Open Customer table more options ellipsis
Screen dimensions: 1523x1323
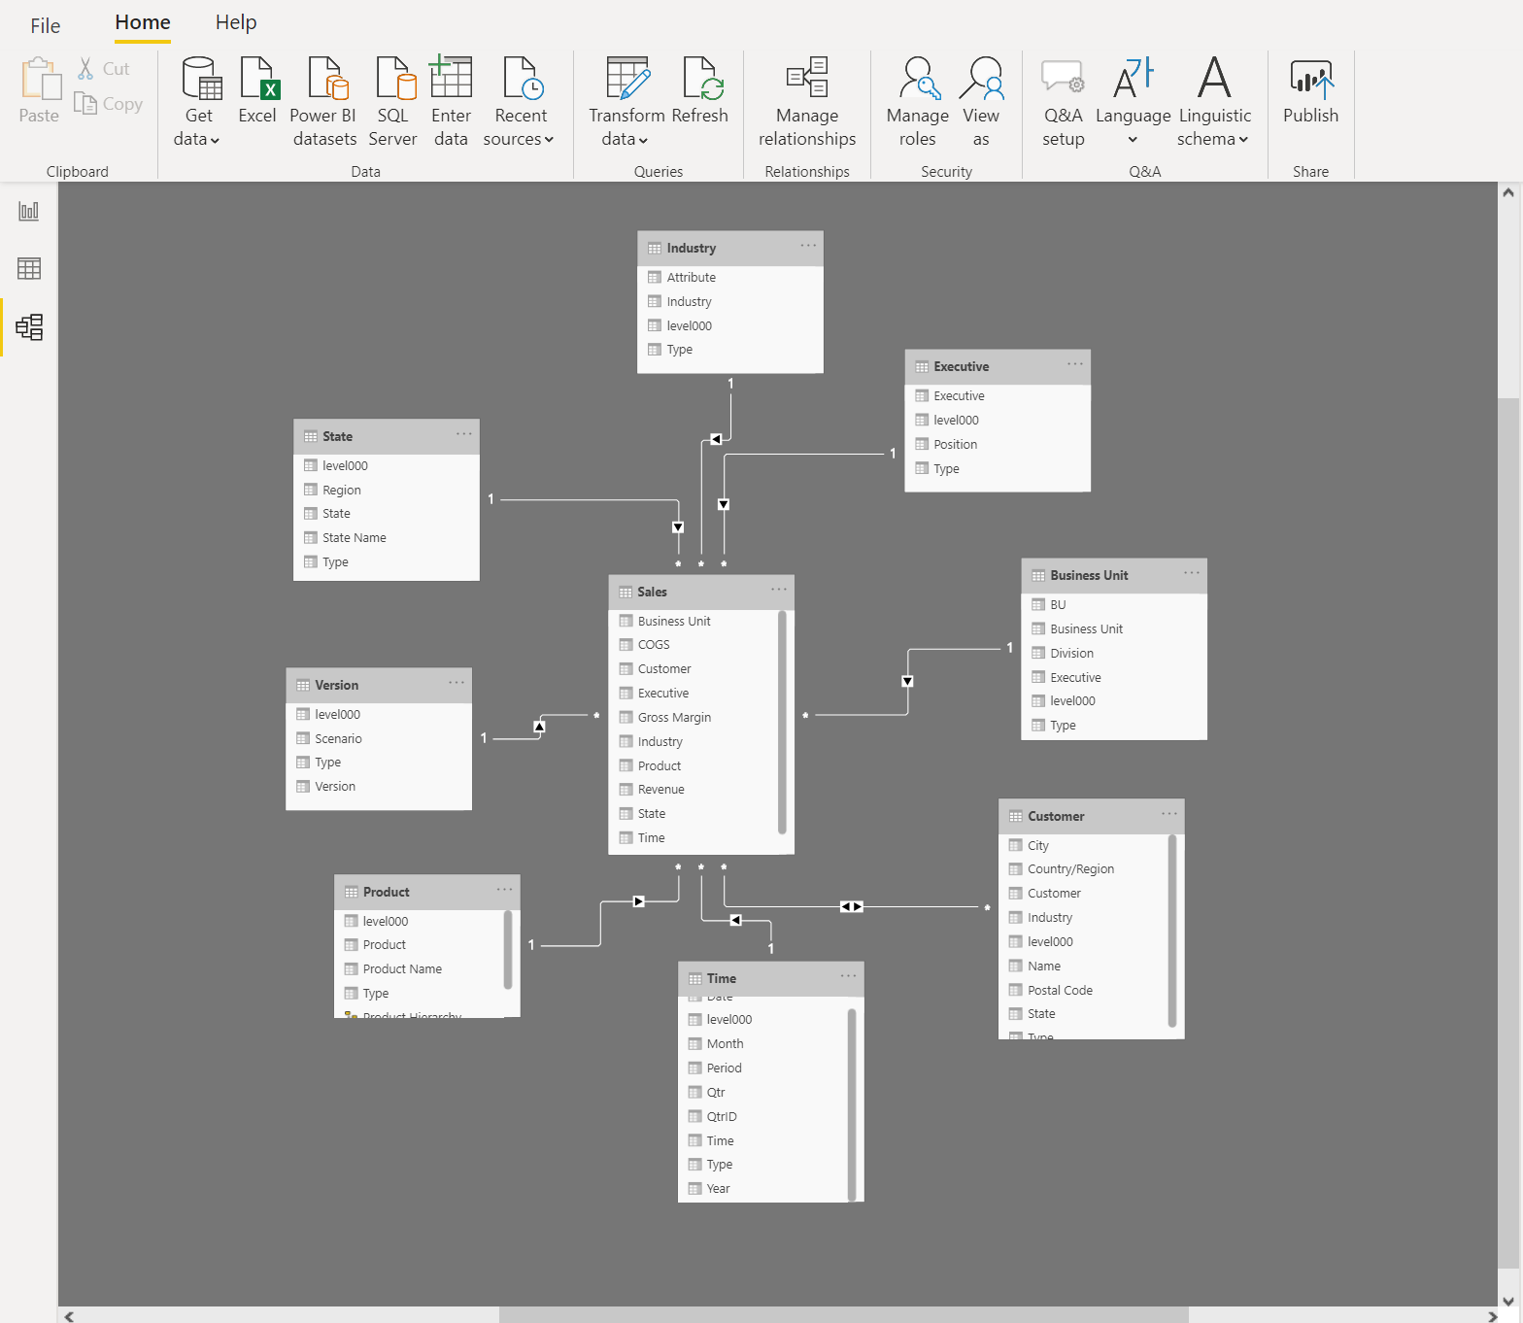coord(1168,814)
